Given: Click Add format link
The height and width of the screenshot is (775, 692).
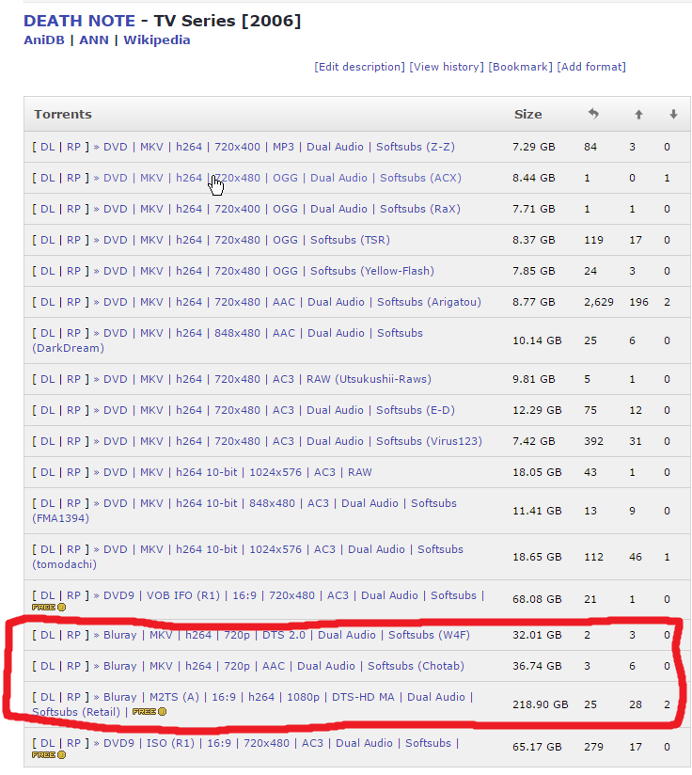Looking at the screenshot, I should (x=591, y=67).
